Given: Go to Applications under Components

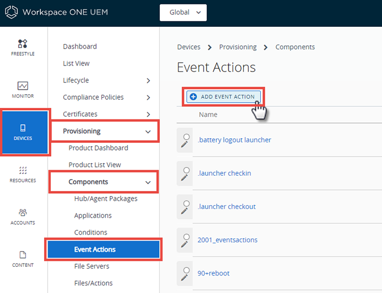Looking at the screenshot, I should tap(93, 216).
